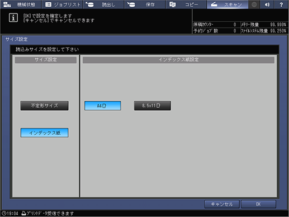Click the information icon beside the message
The width and height of the screenshot is (289, 217).
point(13,18)
